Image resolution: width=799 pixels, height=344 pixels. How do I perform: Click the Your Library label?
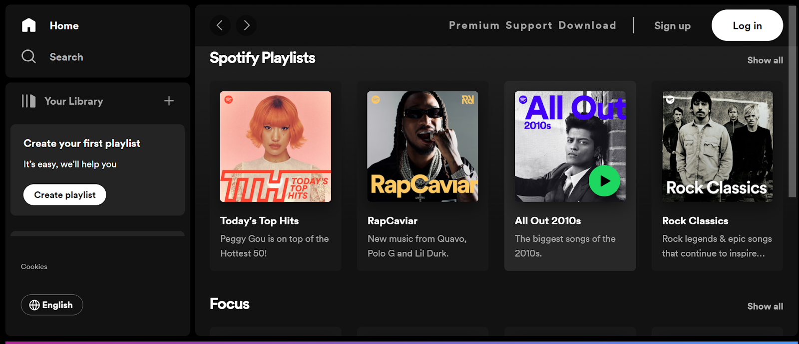point(74,101)
